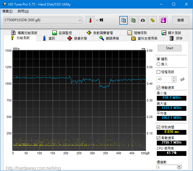The height and width of the screenshot is (171, 193).
Task: Decrease the short stroke gB value
Action: (x=174, y=81)
